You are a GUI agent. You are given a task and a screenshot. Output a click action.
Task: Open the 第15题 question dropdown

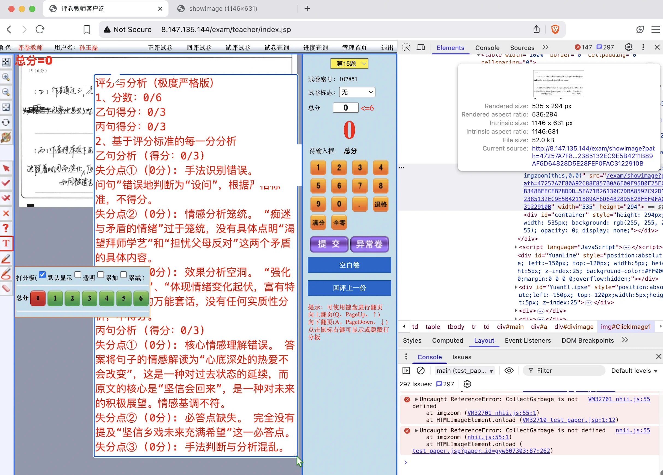click(x=349, y=63)
